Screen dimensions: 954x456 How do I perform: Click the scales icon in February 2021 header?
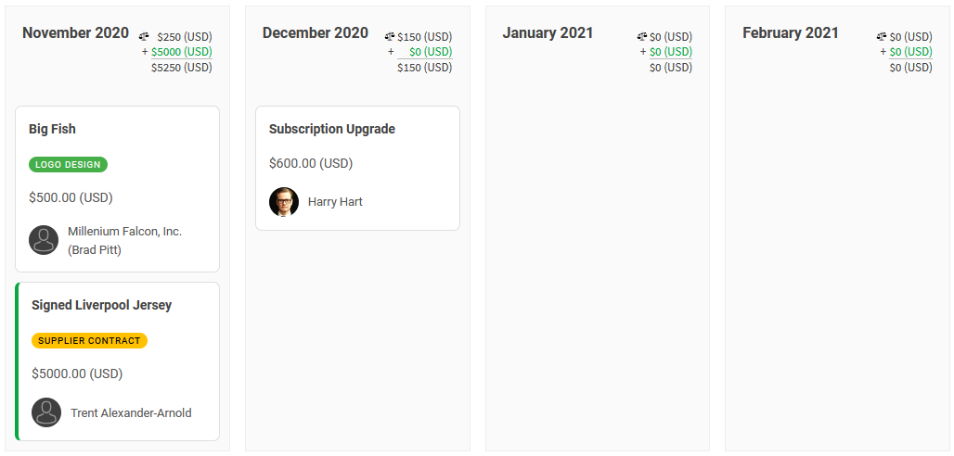click(x=882, y=36)
